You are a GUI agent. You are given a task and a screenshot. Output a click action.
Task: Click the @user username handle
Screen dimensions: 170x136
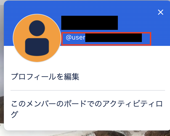104,38
